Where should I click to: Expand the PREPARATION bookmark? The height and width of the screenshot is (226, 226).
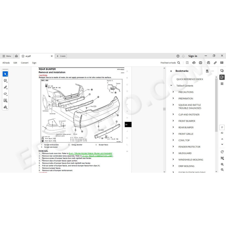point(173,98)
